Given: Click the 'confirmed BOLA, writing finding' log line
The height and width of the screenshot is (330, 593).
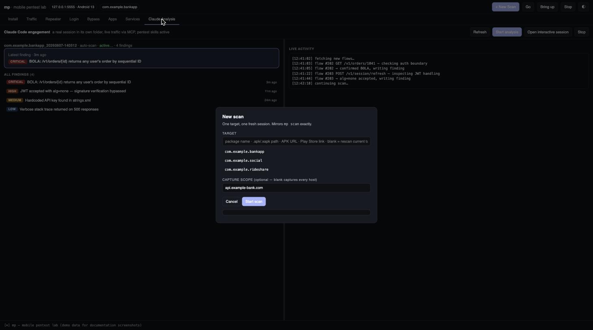Looking at the screenshot, I should coord(348,68).
